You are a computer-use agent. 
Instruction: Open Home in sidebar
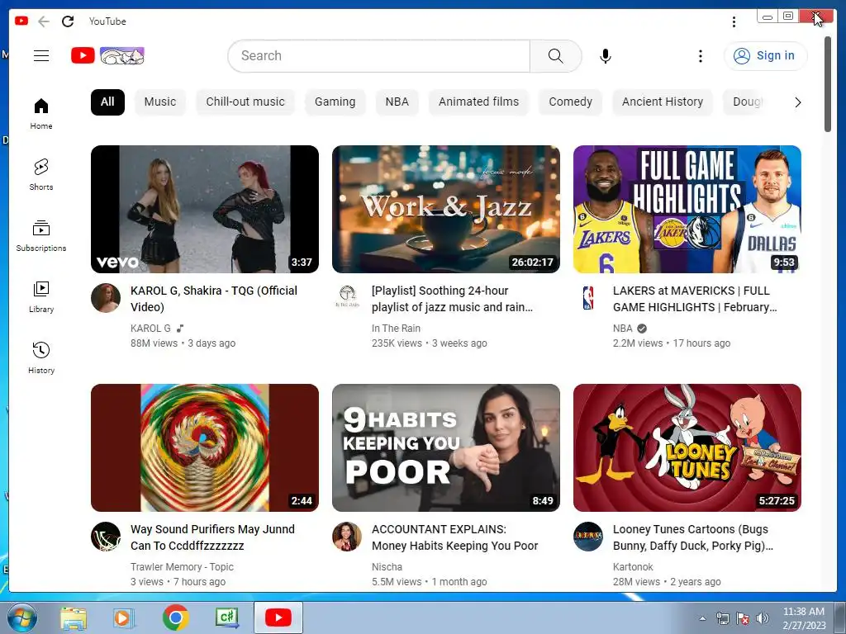coord(41,113)
